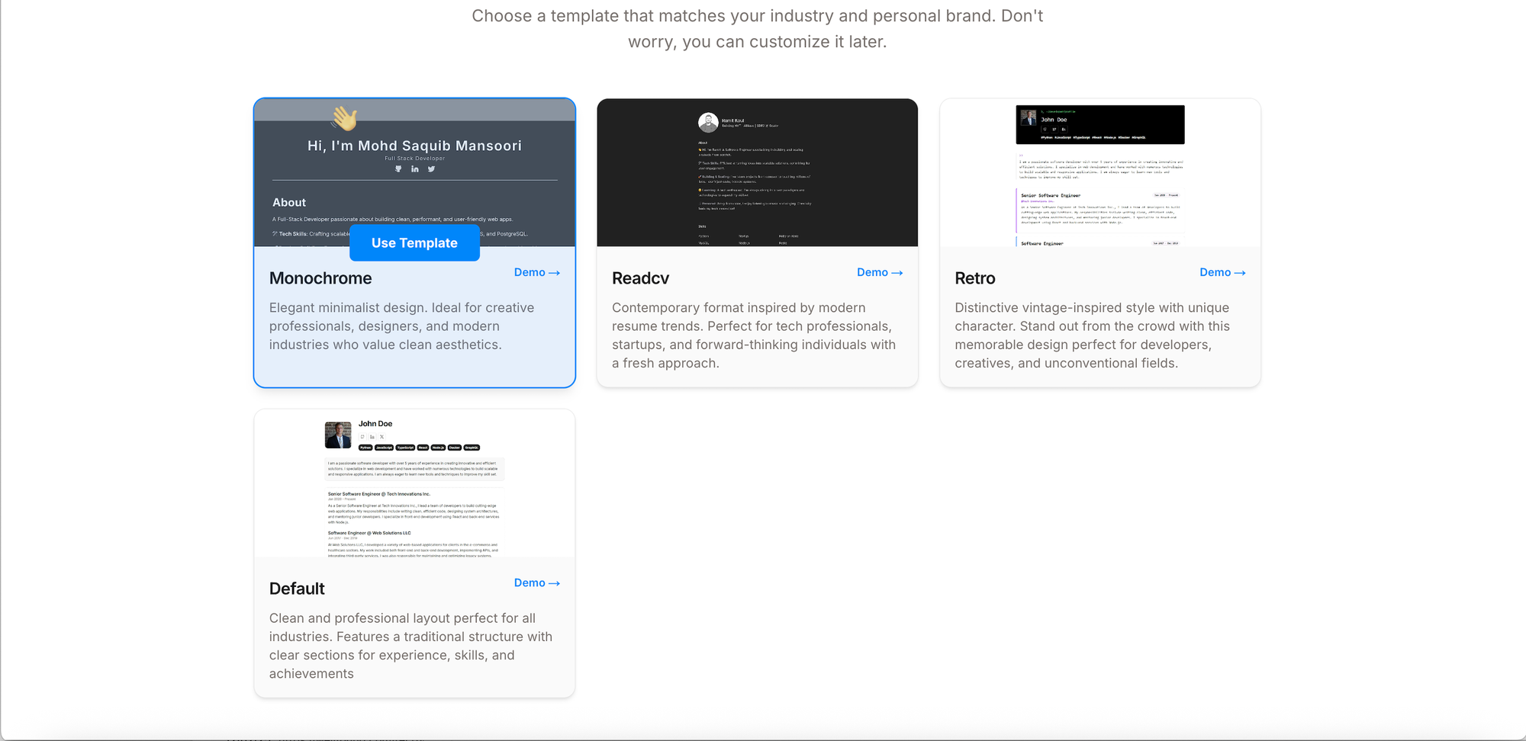Click the Retro description starting 'Distinctive vintage-inspired'

click(x=1092, y=335)
